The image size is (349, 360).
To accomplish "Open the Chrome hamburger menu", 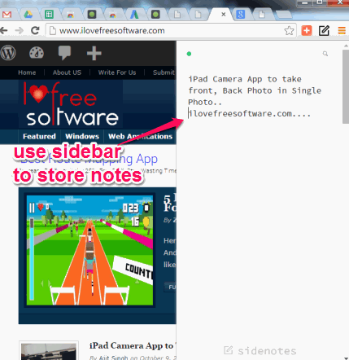I will (342, 30).
